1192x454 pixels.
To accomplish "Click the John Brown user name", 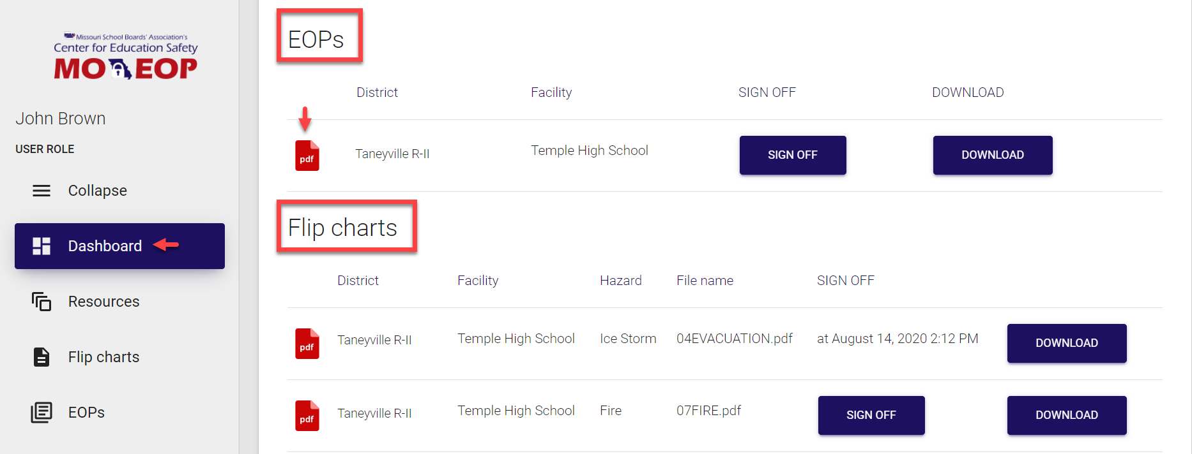I will click(x=61, y=119).
